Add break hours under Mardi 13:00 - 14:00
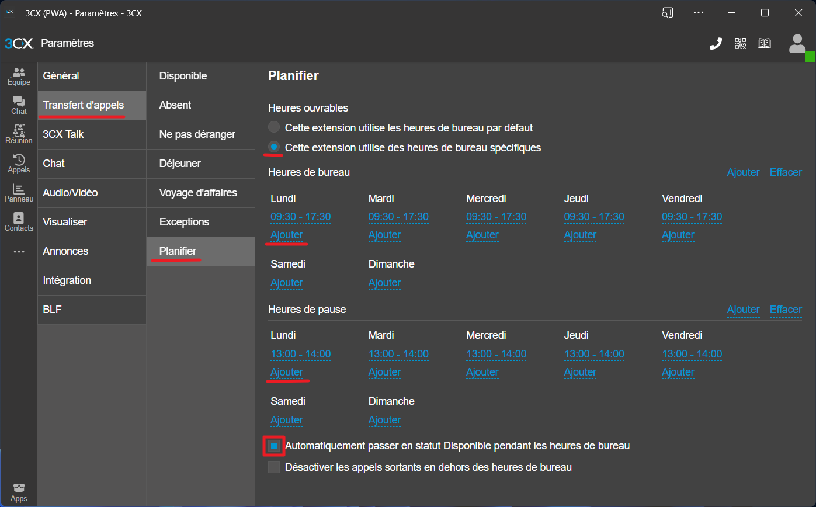Screen dimensions: 816x507 [384, 372]
